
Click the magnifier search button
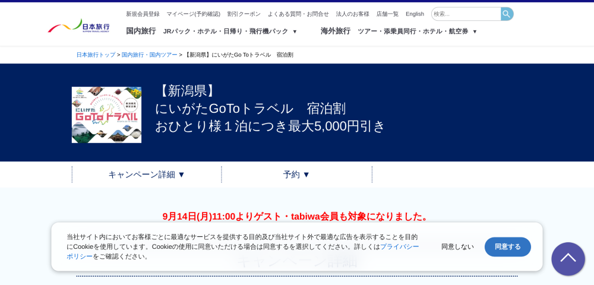tap(507, 14)
